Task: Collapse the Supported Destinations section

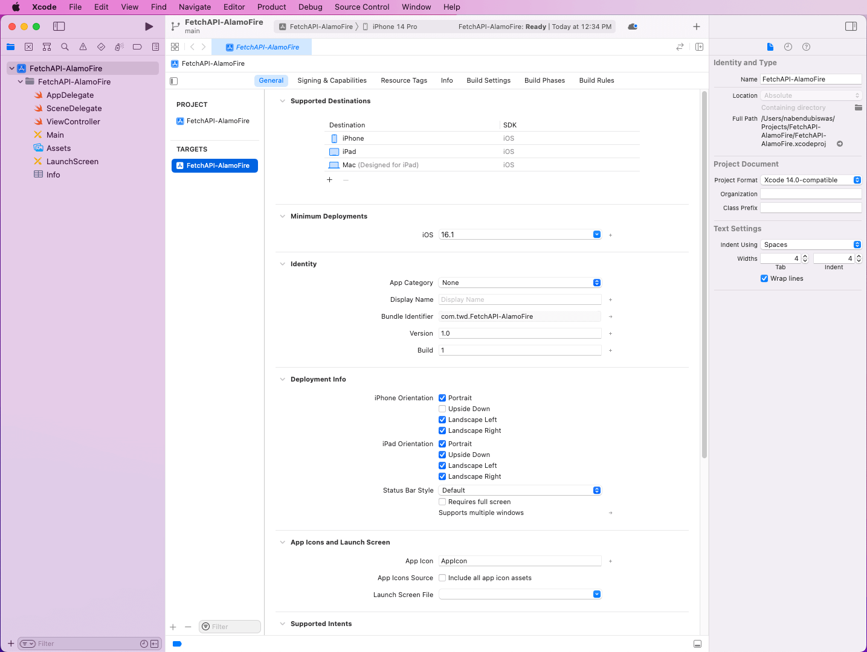Action: click(x=282, y=101)
